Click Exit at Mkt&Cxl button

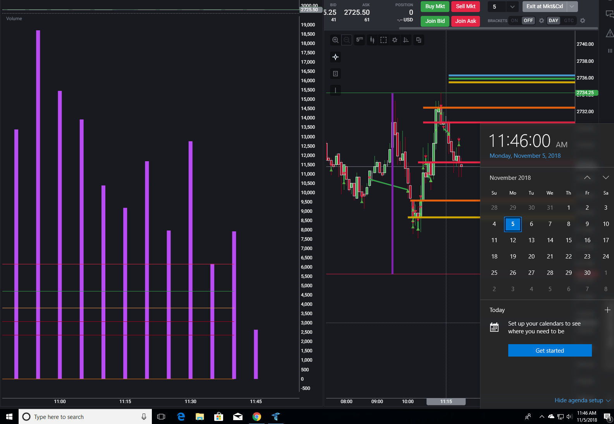click(x=545, y=7)
